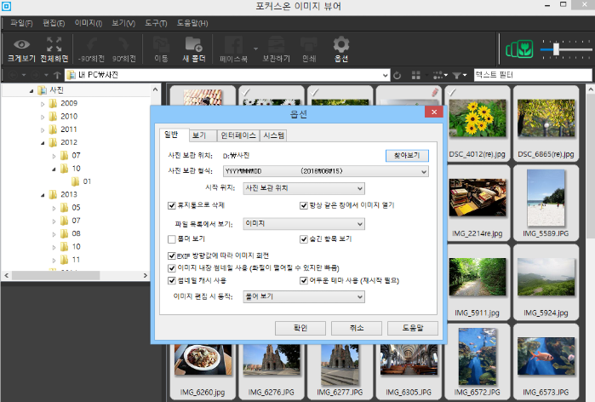Collapse the 2013 folder in tree
This screenshot has height=402, width=595.
pos(43,195)
